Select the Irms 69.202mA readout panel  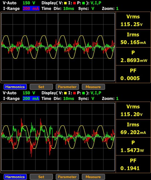point(133,128)
